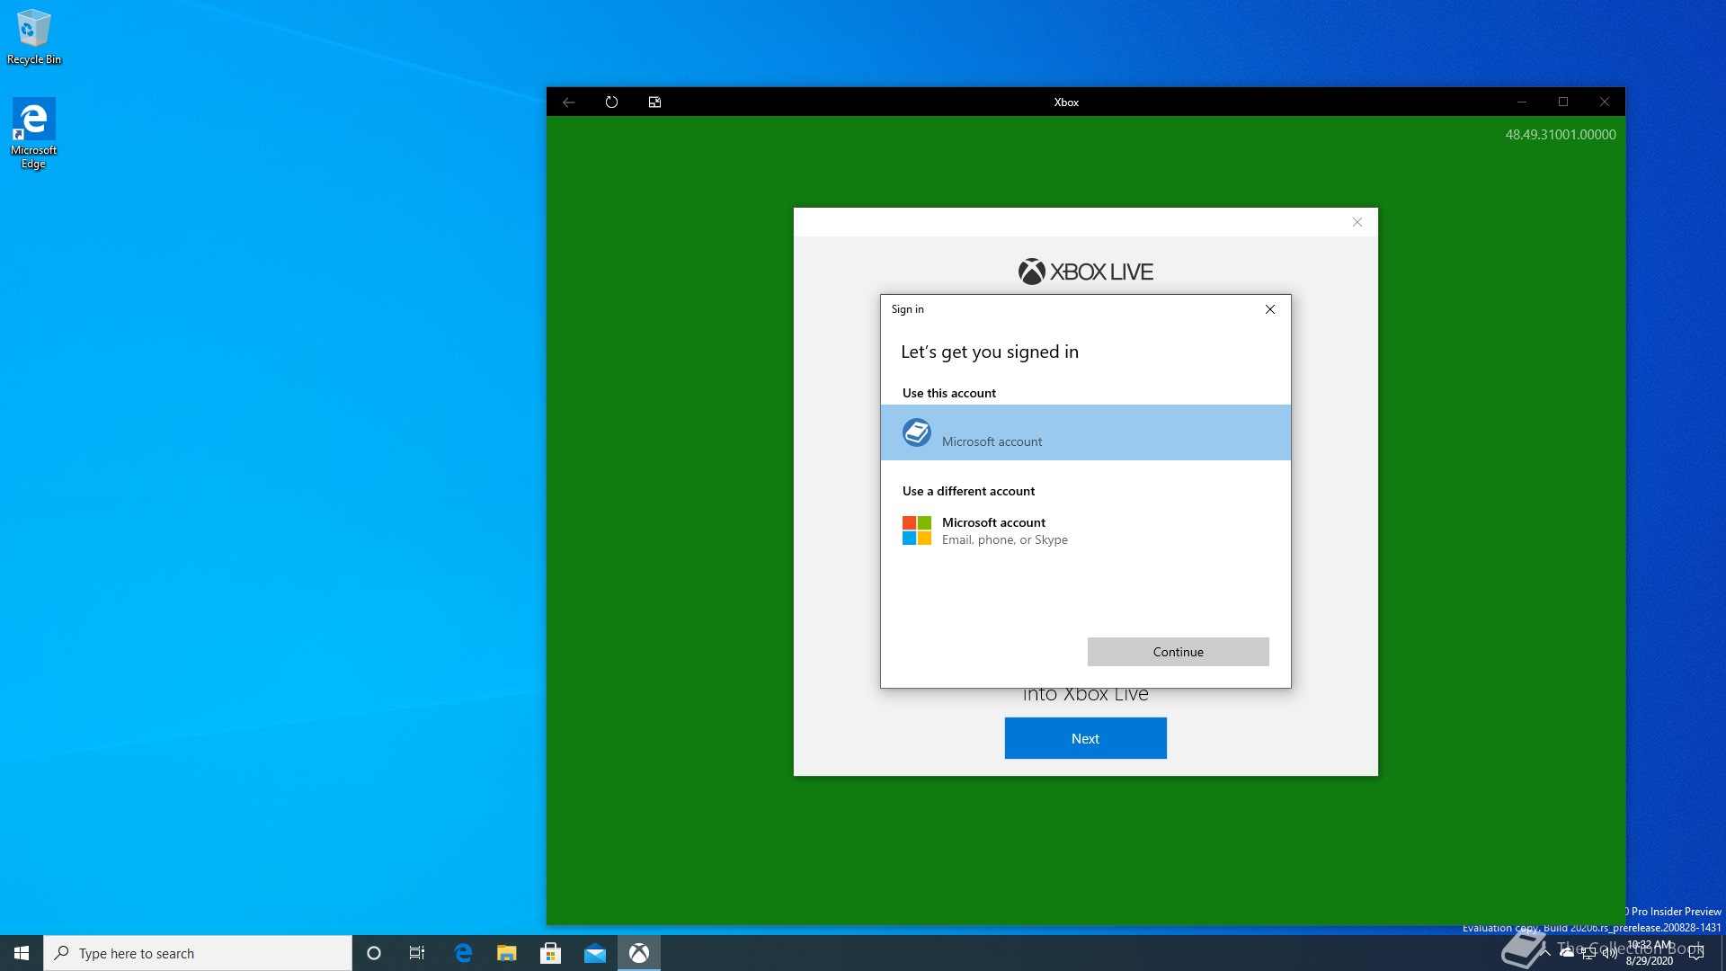Open the Mail app from the taskbar

pos(595,953)
